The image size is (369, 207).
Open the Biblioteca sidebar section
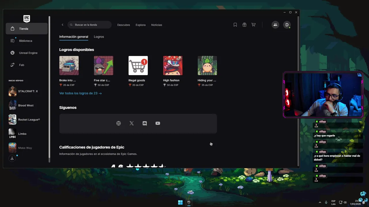pyautogui.click(x=27, y=41)
